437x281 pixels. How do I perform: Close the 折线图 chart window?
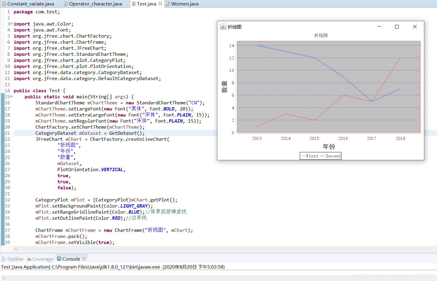(x=415, y=27)
